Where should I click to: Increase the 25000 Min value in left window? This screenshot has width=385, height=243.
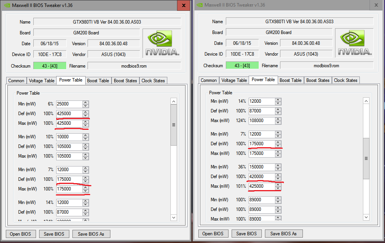pyautogui.click(x=86, y=102)
